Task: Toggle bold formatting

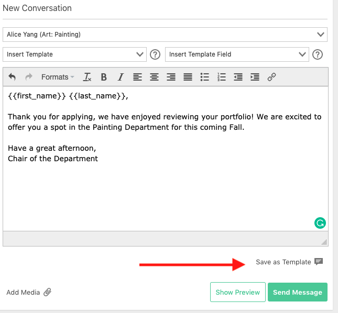Action: [104, 77]
